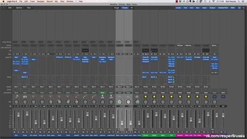The image size is (247, 139).
Task: Click the Plate reverb channel's aux icon
Action: (189, 97)
